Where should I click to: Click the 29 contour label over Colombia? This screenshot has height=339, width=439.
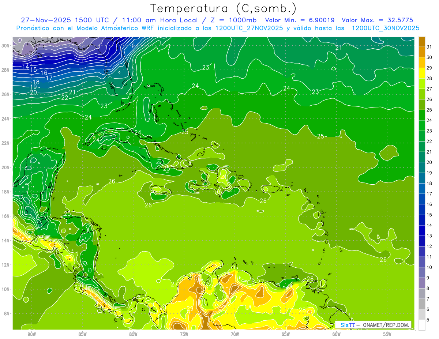coord(190,309)
